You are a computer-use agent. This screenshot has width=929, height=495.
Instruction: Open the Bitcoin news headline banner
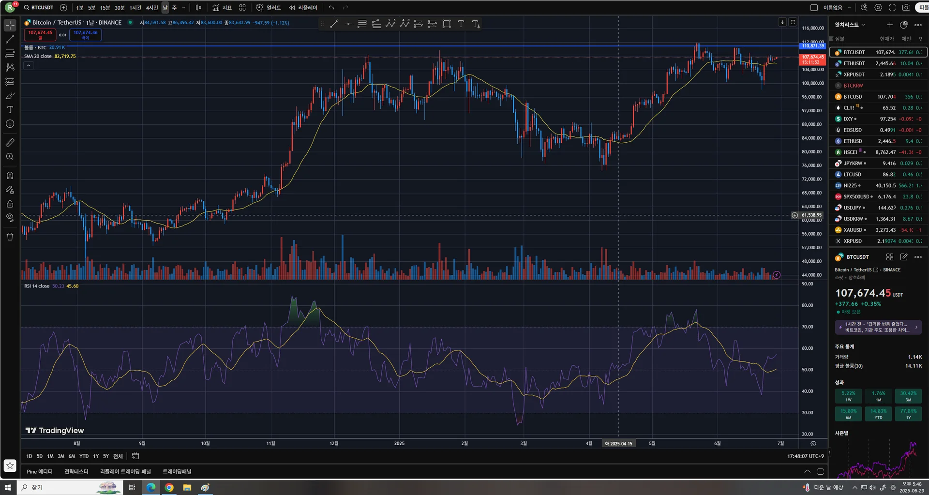878,327
